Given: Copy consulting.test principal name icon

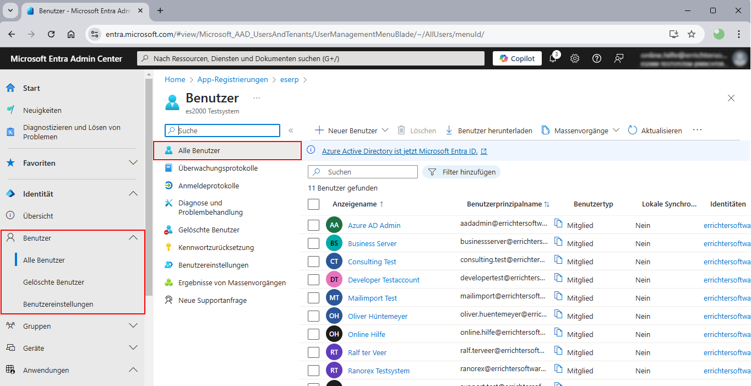Looking at the screenshot, I should click(558, 260).
